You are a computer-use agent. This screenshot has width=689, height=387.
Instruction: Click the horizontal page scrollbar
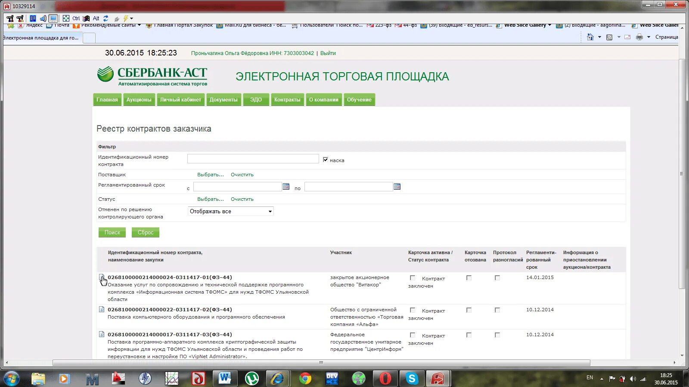pos(321,362)
